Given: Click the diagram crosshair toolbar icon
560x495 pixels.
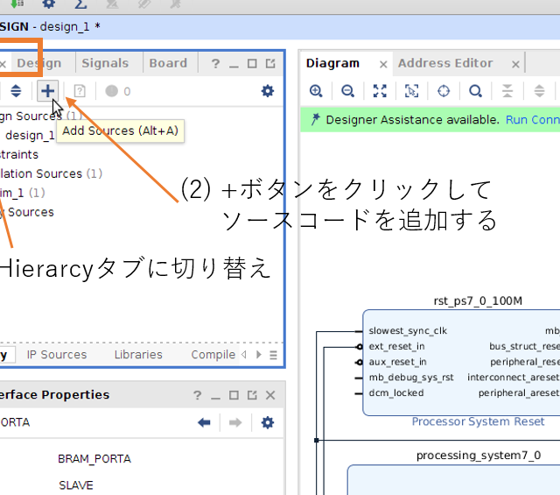Looking at the screenshot, I should pos(444,91).
